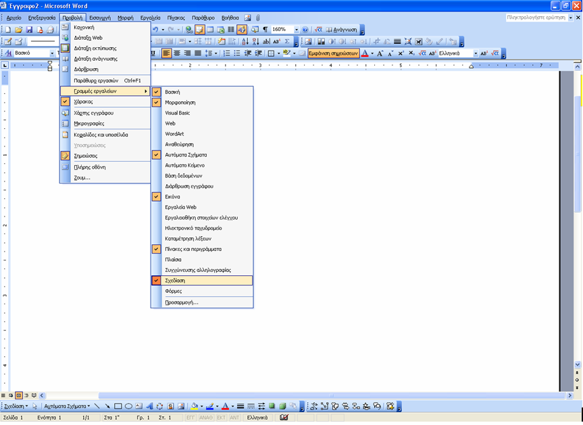Open the Ελληνικά language dropdown
Image resolution: width=583 pixels, height=425 pixels.
[x=476, y=53]
